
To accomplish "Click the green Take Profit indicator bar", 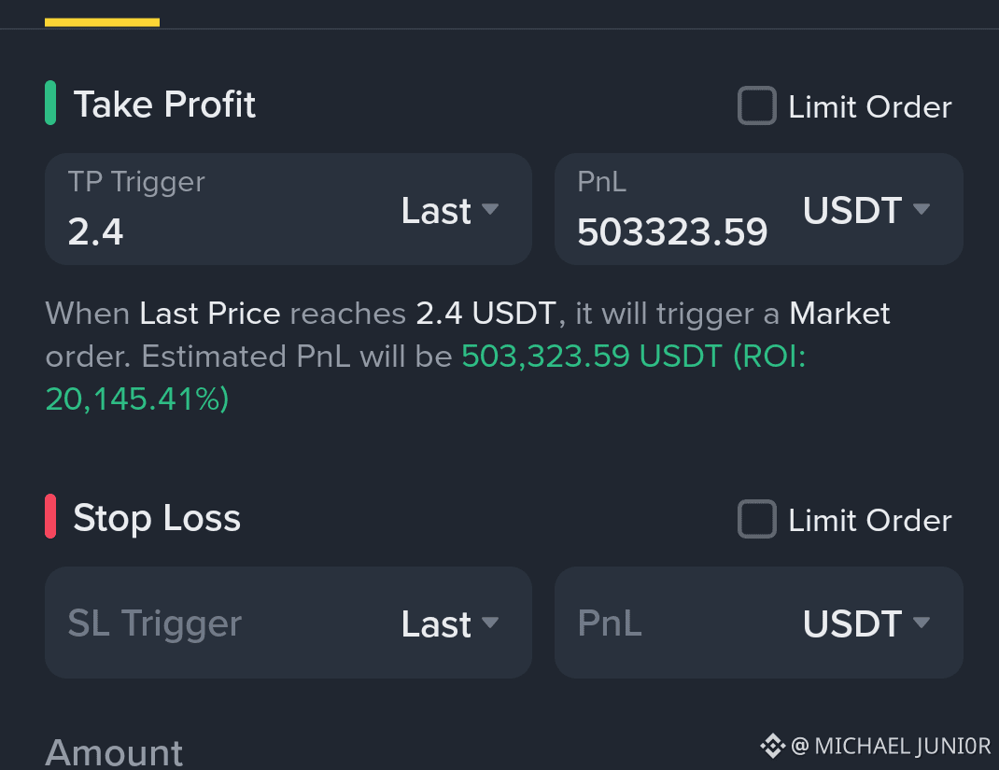I will (x=50, y=104).
